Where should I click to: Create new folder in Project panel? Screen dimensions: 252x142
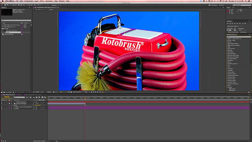point(4,92)
